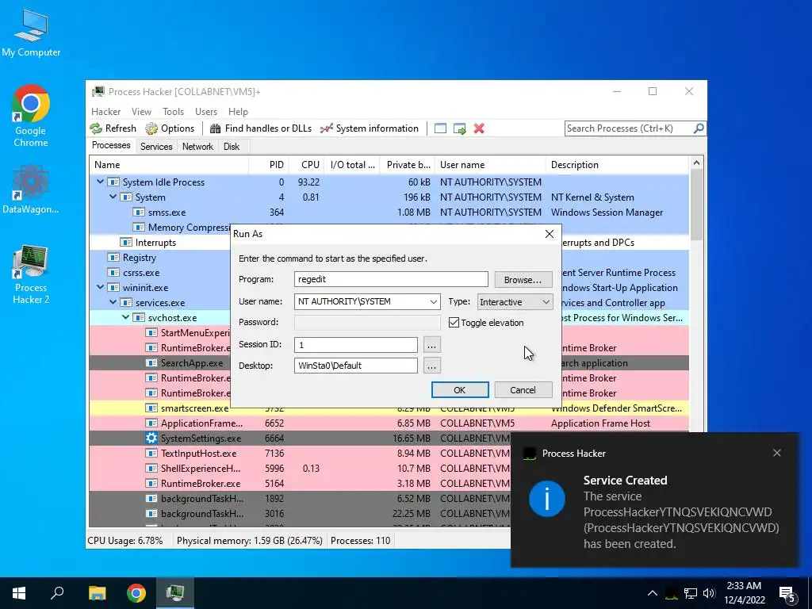The image size is (812, 609).
Task: Open the notification center icon
Action: (787, 593)
